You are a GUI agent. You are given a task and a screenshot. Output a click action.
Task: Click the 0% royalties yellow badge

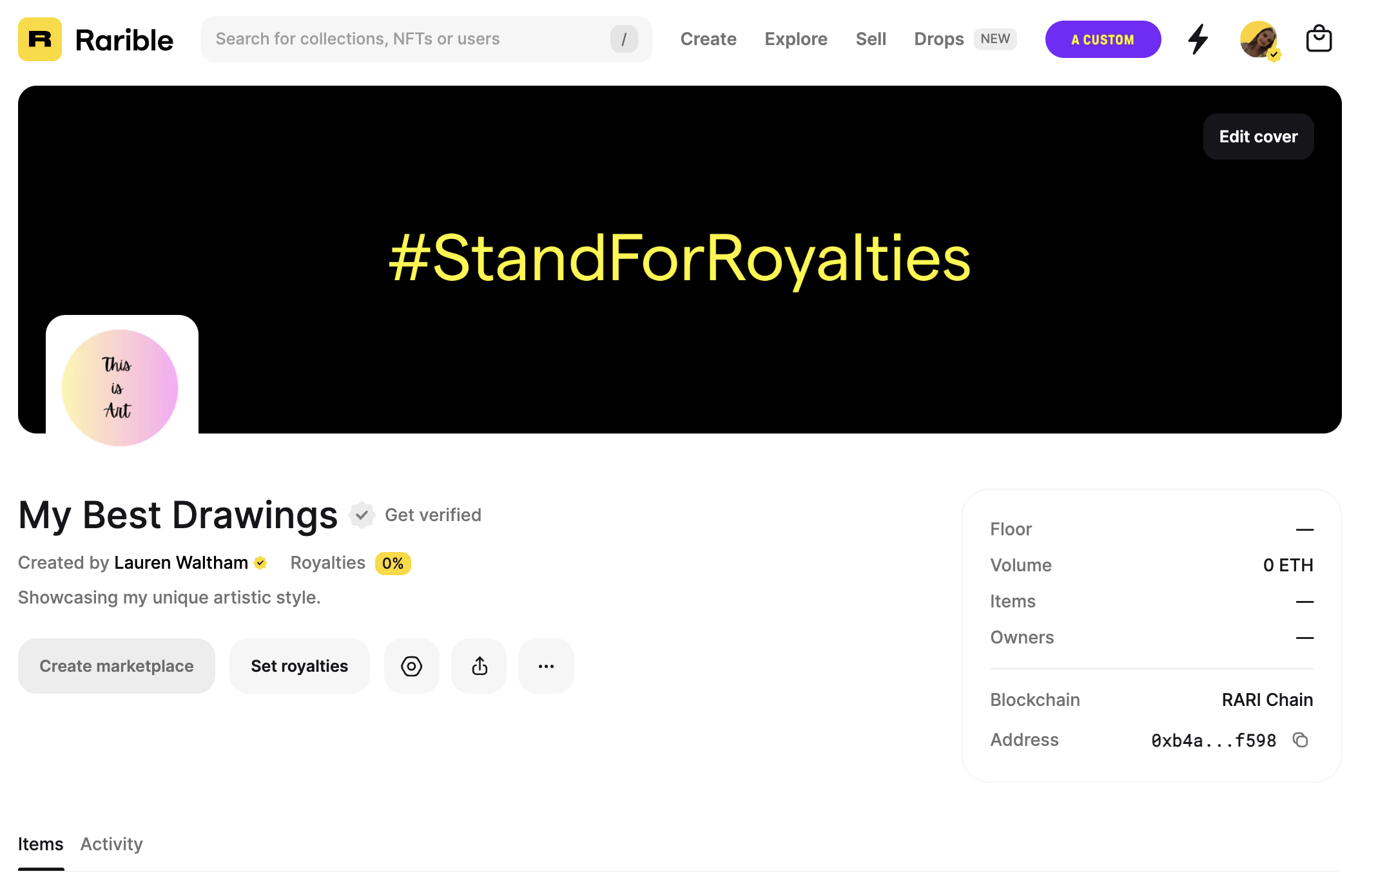(x=393, y=564)
